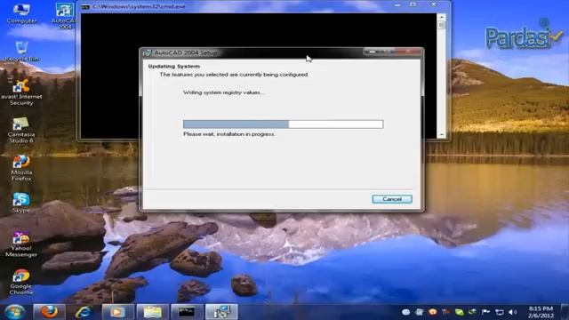569x320 pixels.
Task: Open Windows Media Player from taskbar
Action: pyautogui.click(x=118, y=312)
